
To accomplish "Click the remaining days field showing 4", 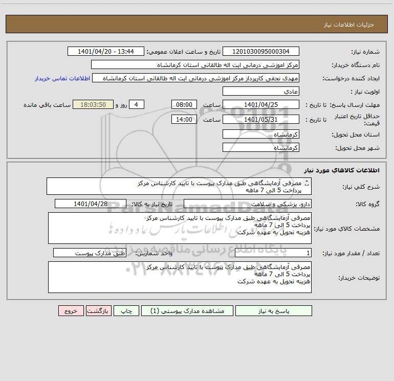I will (x=137, y=104).
